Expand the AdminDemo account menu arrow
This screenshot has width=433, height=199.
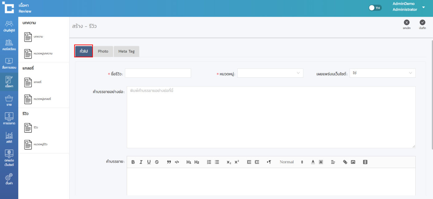click(x=423, y=7)
